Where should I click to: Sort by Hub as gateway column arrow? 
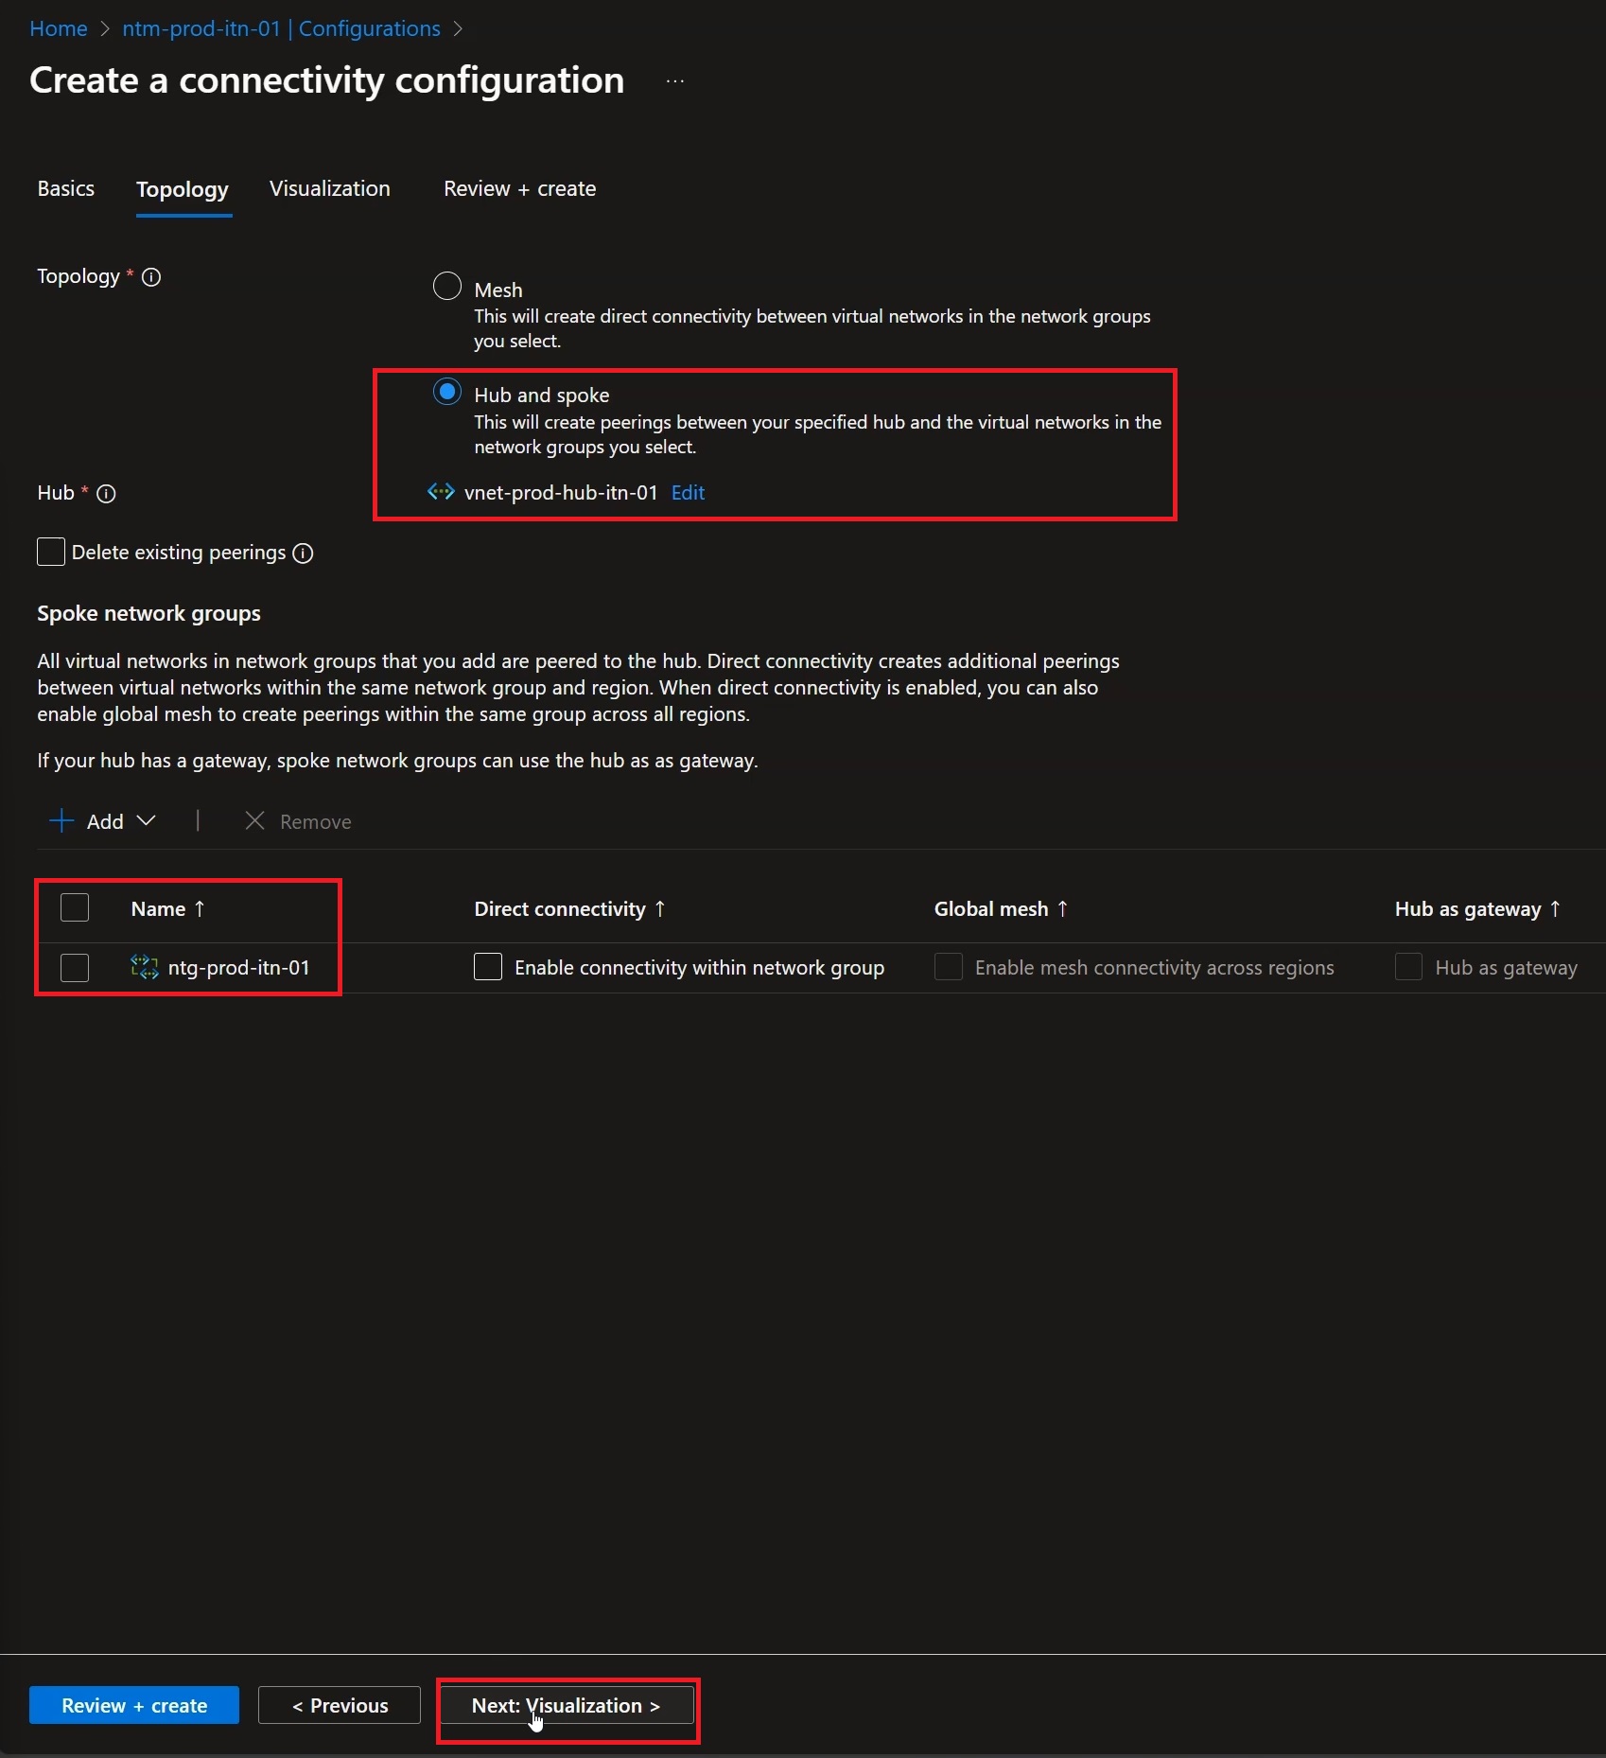[1555, 908]
